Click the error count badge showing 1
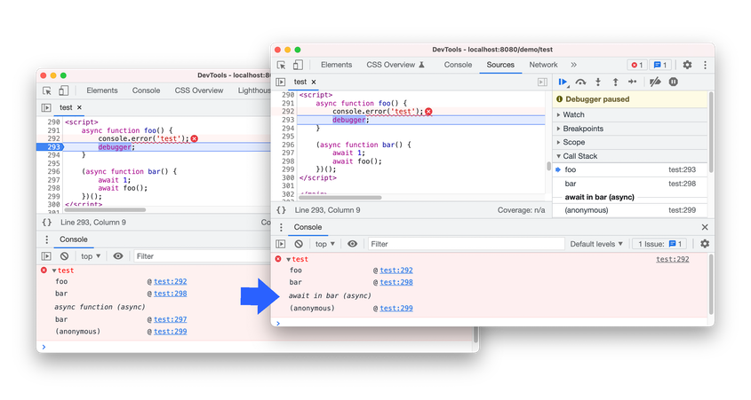751x400 pixels. click(x=637, y=65)
